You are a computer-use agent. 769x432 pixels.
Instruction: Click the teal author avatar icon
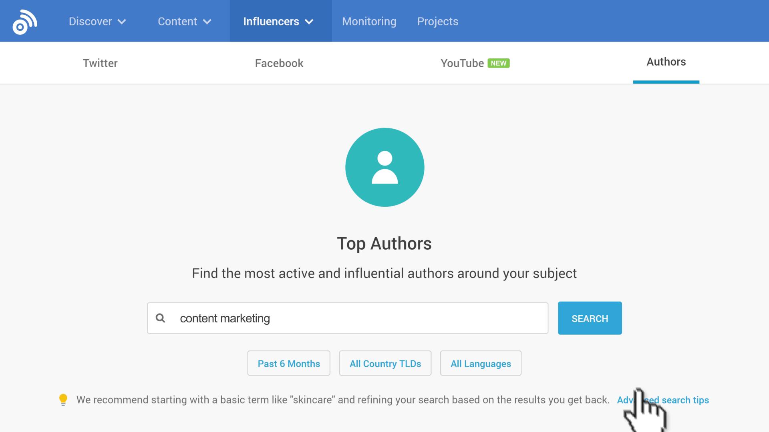[x=384, y=167]
